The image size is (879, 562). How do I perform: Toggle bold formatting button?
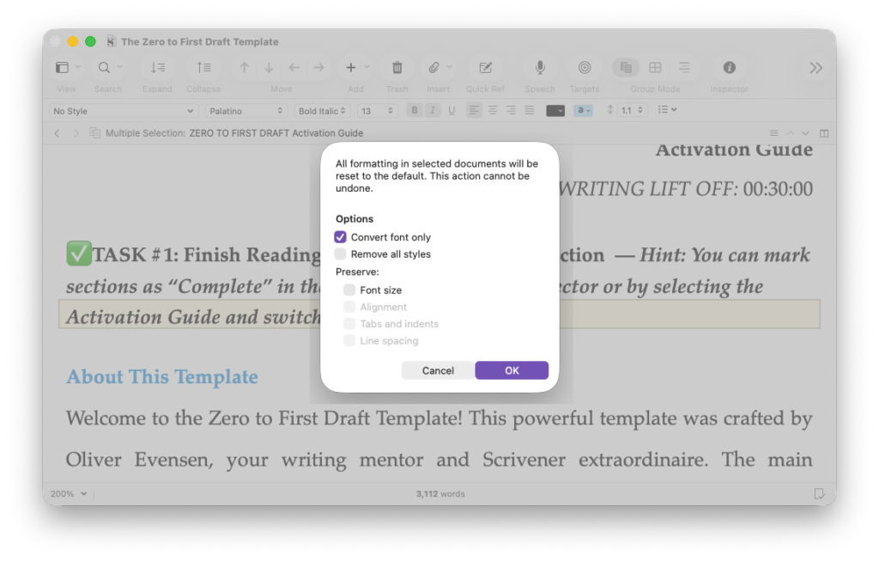[415, 111]
